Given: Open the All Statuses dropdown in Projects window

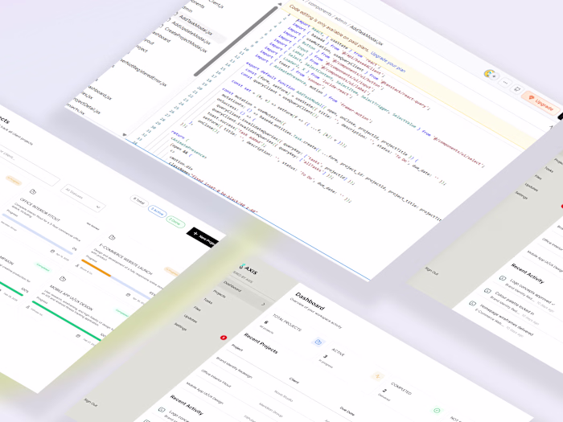Looking at the screenshot, I should coord(83,198).
